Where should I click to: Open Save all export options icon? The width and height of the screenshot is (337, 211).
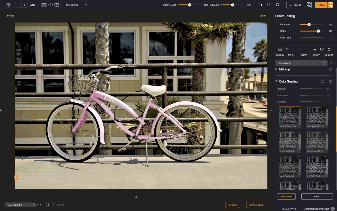point(309,5)
